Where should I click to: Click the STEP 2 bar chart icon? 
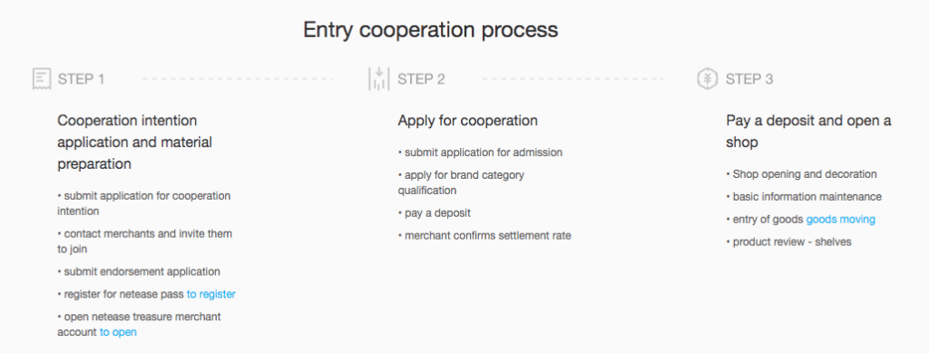point(378,79)
